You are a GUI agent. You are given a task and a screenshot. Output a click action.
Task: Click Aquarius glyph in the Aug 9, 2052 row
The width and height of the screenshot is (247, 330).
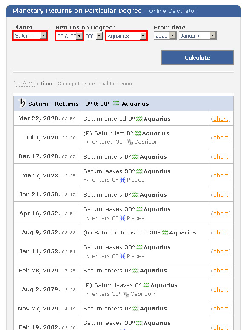(x=165, y=233)
